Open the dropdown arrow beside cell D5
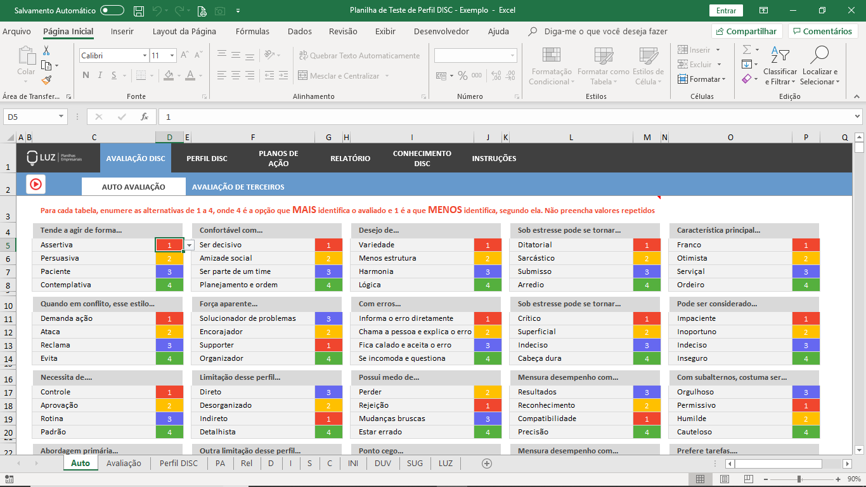 coord(189,245)
